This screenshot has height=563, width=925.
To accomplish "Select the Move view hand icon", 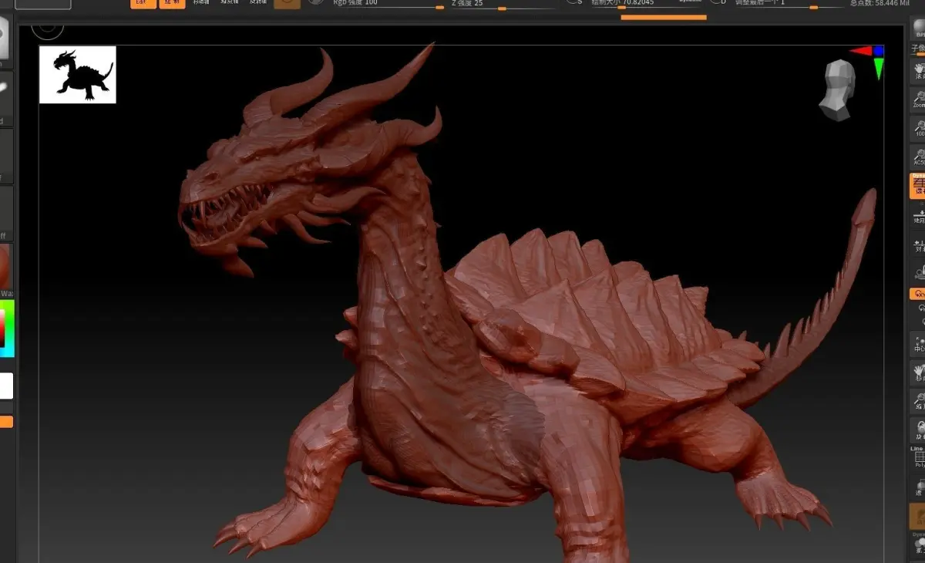I will click(918, 373).
